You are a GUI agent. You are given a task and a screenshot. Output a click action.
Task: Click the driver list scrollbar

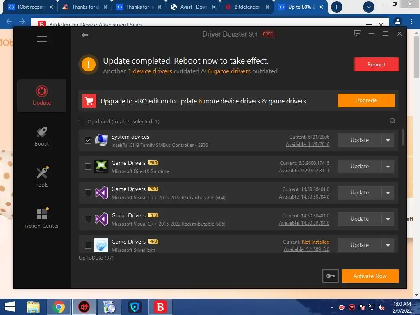point(402,137)
